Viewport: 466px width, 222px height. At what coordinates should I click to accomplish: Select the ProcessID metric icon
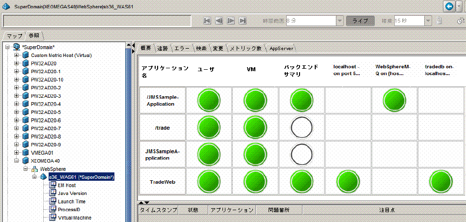point(53,210)
